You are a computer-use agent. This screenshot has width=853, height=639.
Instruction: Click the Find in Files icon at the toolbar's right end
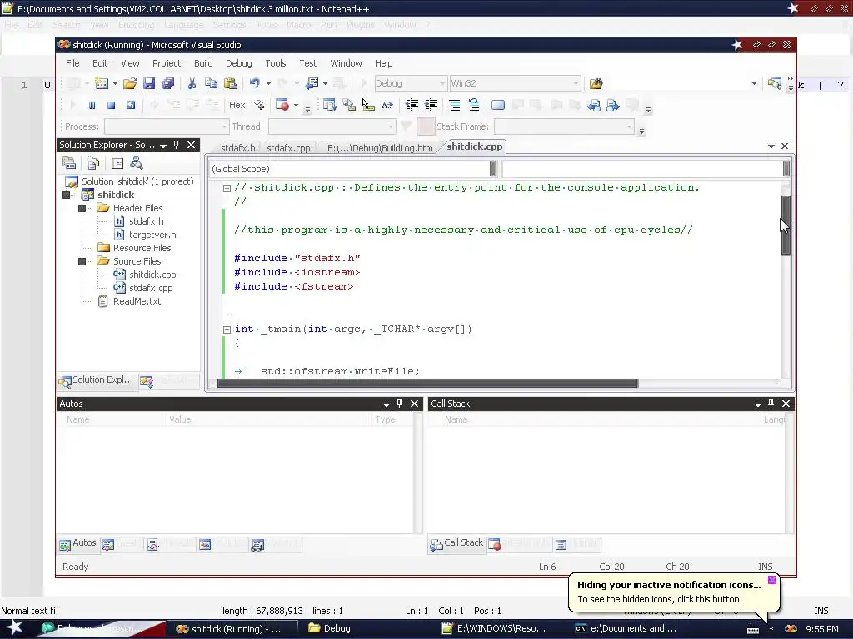pos(774,83)
